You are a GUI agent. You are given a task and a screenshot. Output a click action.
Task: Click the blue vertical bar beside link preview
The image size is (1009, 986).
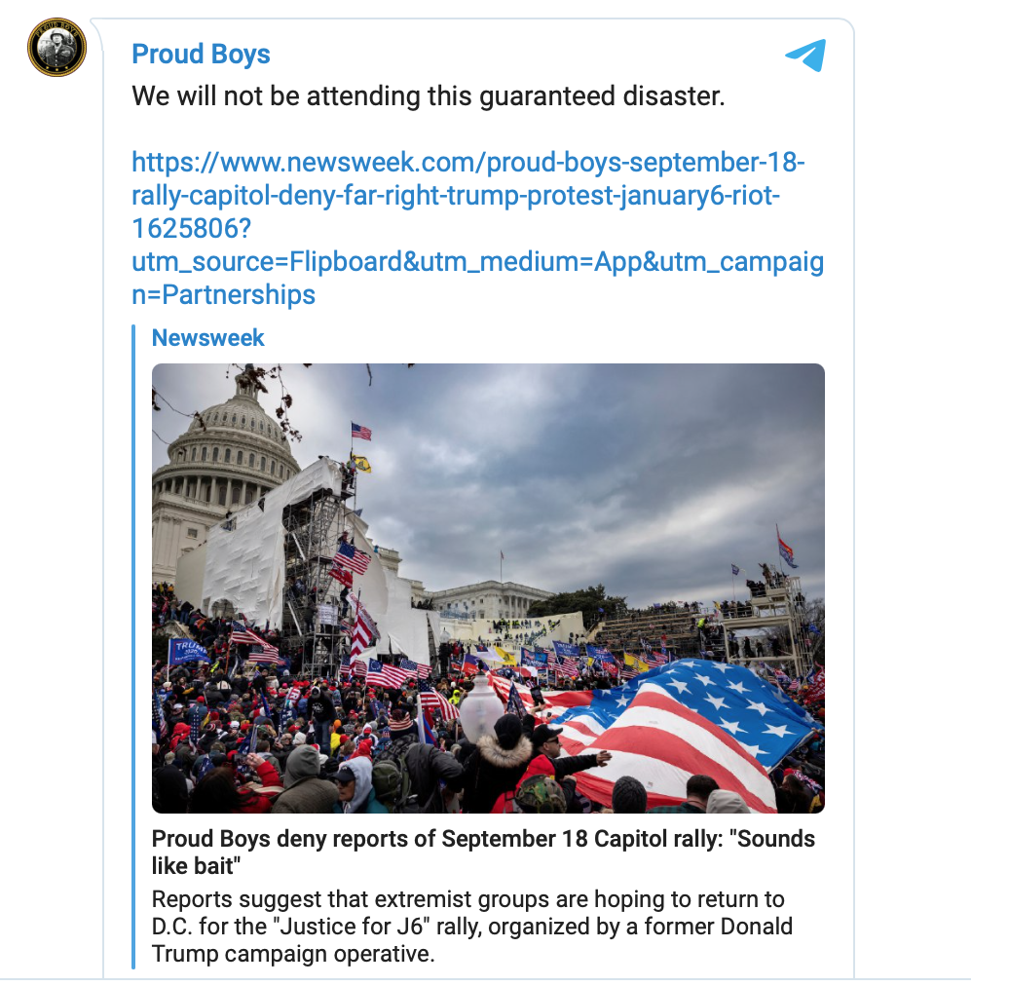(x=133, y=646)
